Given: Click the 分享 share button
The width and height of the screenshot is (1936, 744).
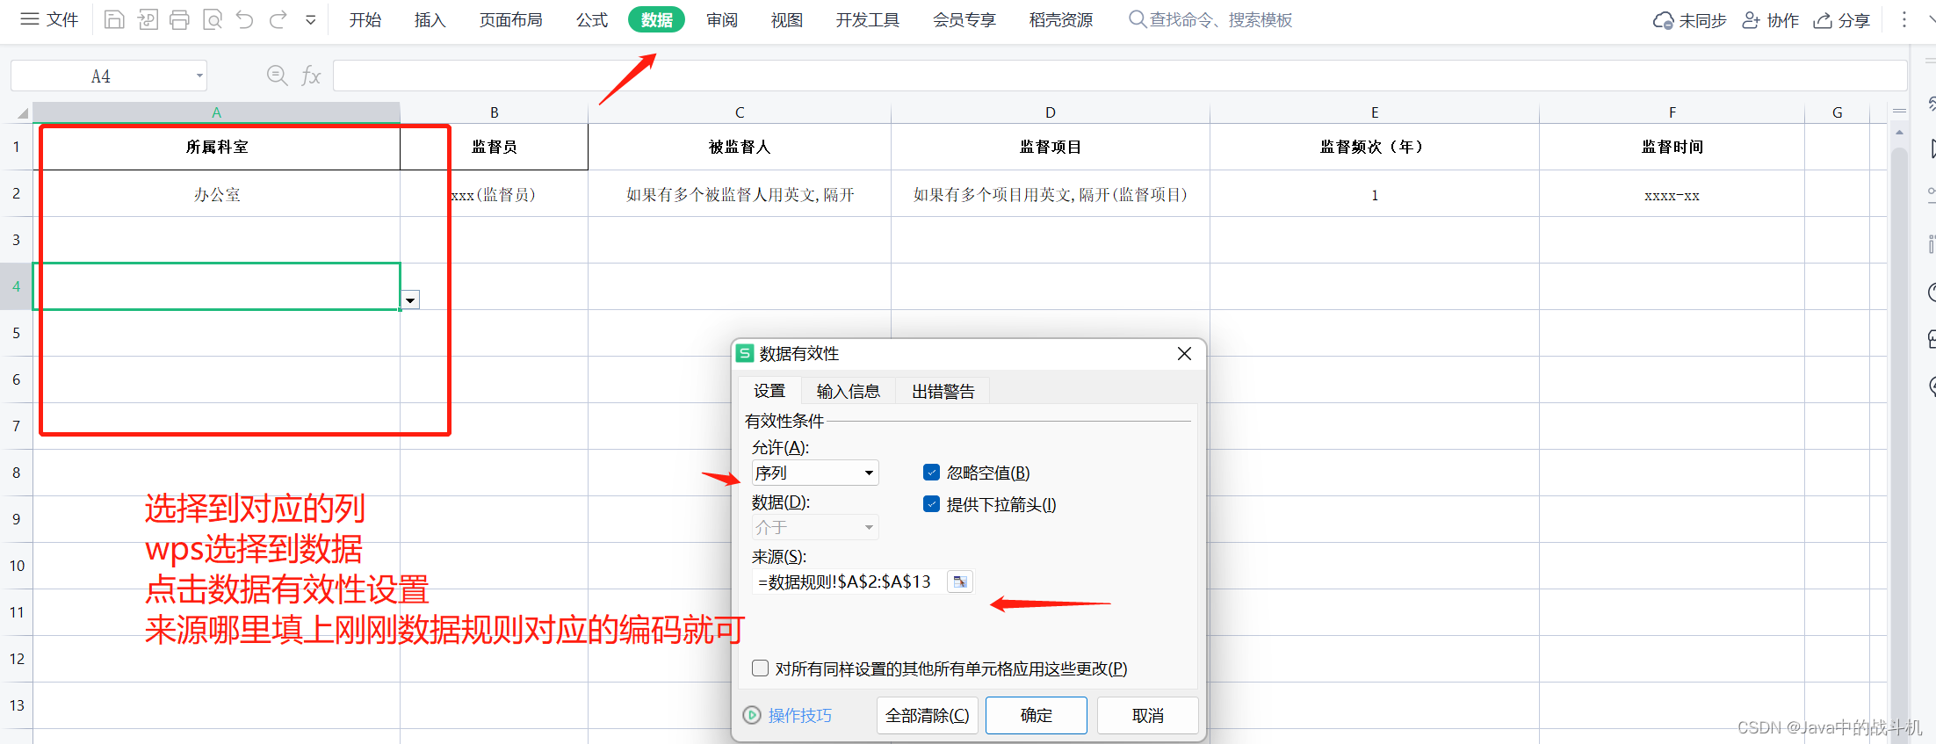Looking at the screenshot, I should tap(1842, 20).
